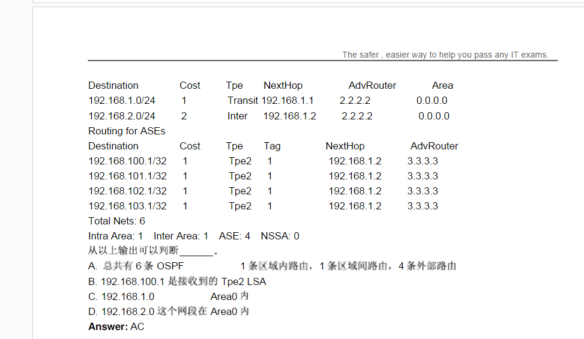Click the blank fill-in line in the question

pos(196,252)
